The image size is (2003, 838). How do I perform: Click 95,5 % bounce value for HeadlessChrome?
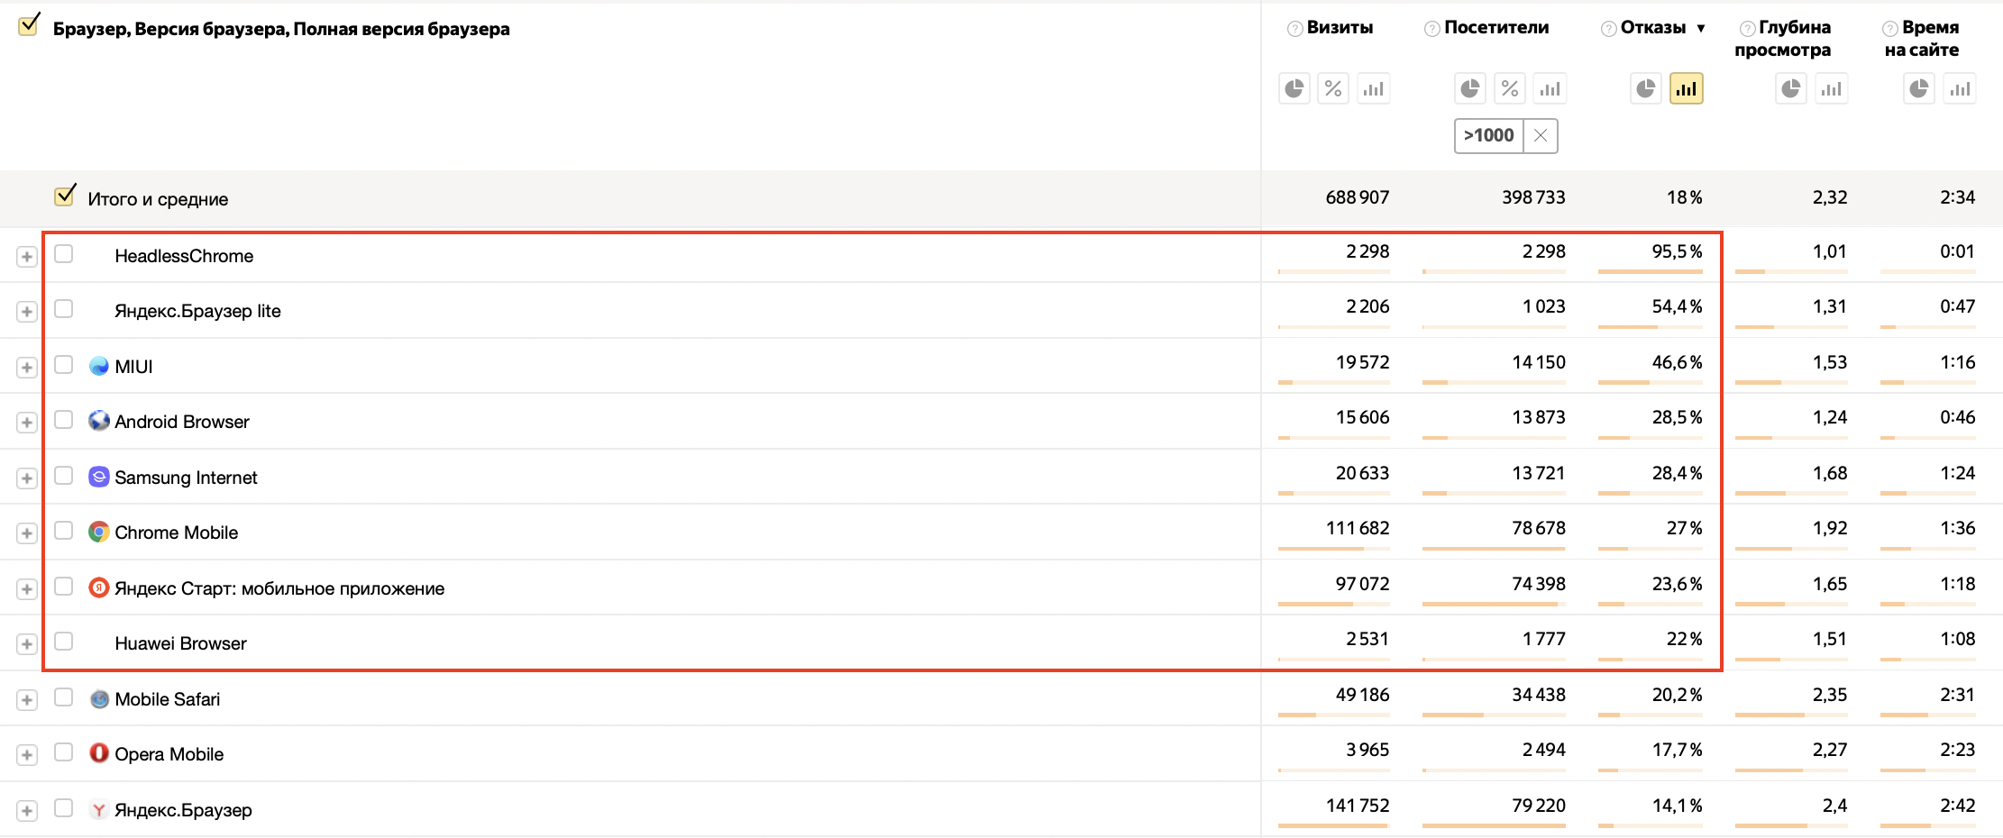1677,251
